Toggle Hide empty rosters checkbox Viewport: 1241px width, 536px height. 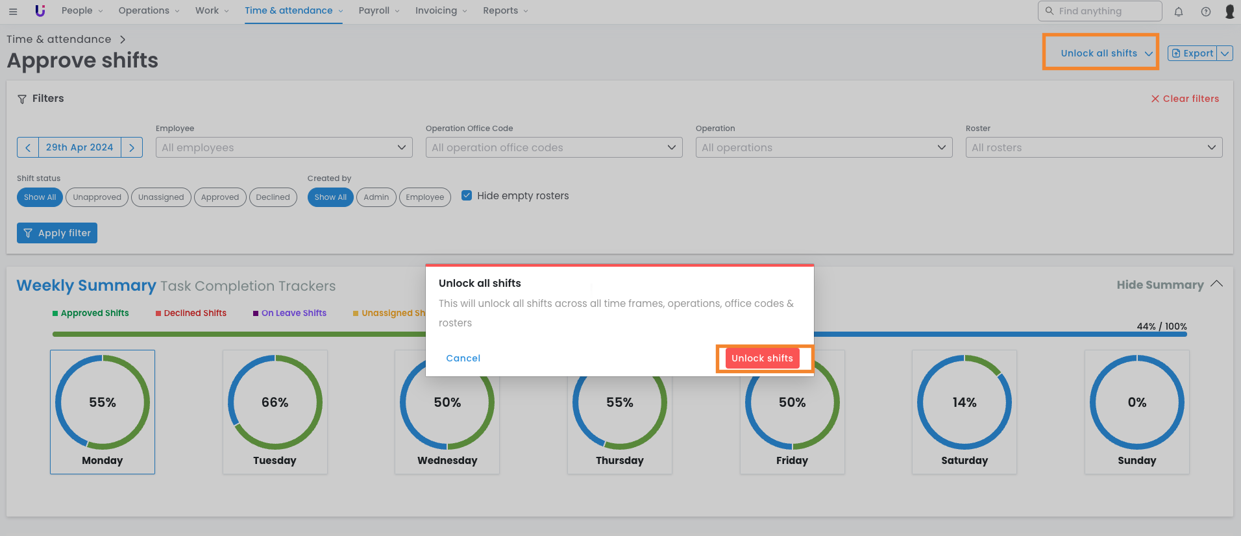[x=467, y=195]
